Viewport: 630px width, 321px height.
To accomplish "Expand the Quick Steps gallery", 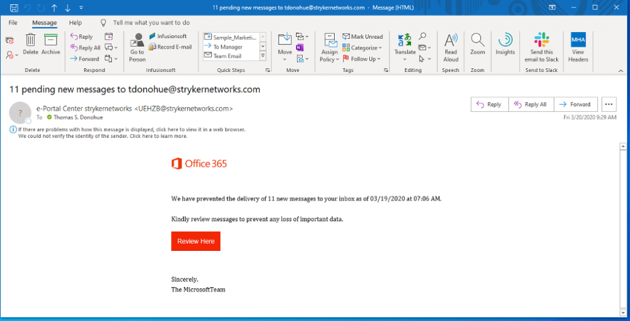I will pyautogui.click(x=263, y=56).
